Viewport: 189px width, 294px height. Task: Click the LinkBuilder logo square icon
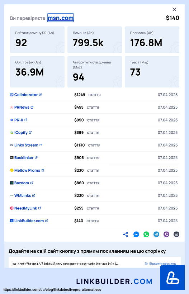[172, 277]
